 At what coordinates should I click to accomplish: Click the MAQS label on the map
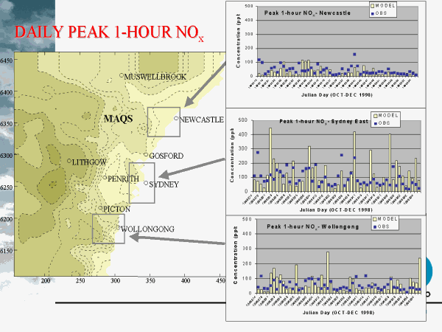(x=118, y=119)
